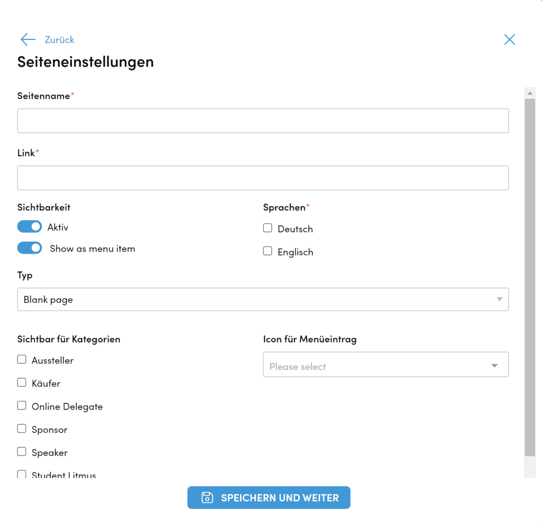Viewport: 542px width, 522px height.
Task: Click the Seitenname input field
Action: click(x=263, y=121)
